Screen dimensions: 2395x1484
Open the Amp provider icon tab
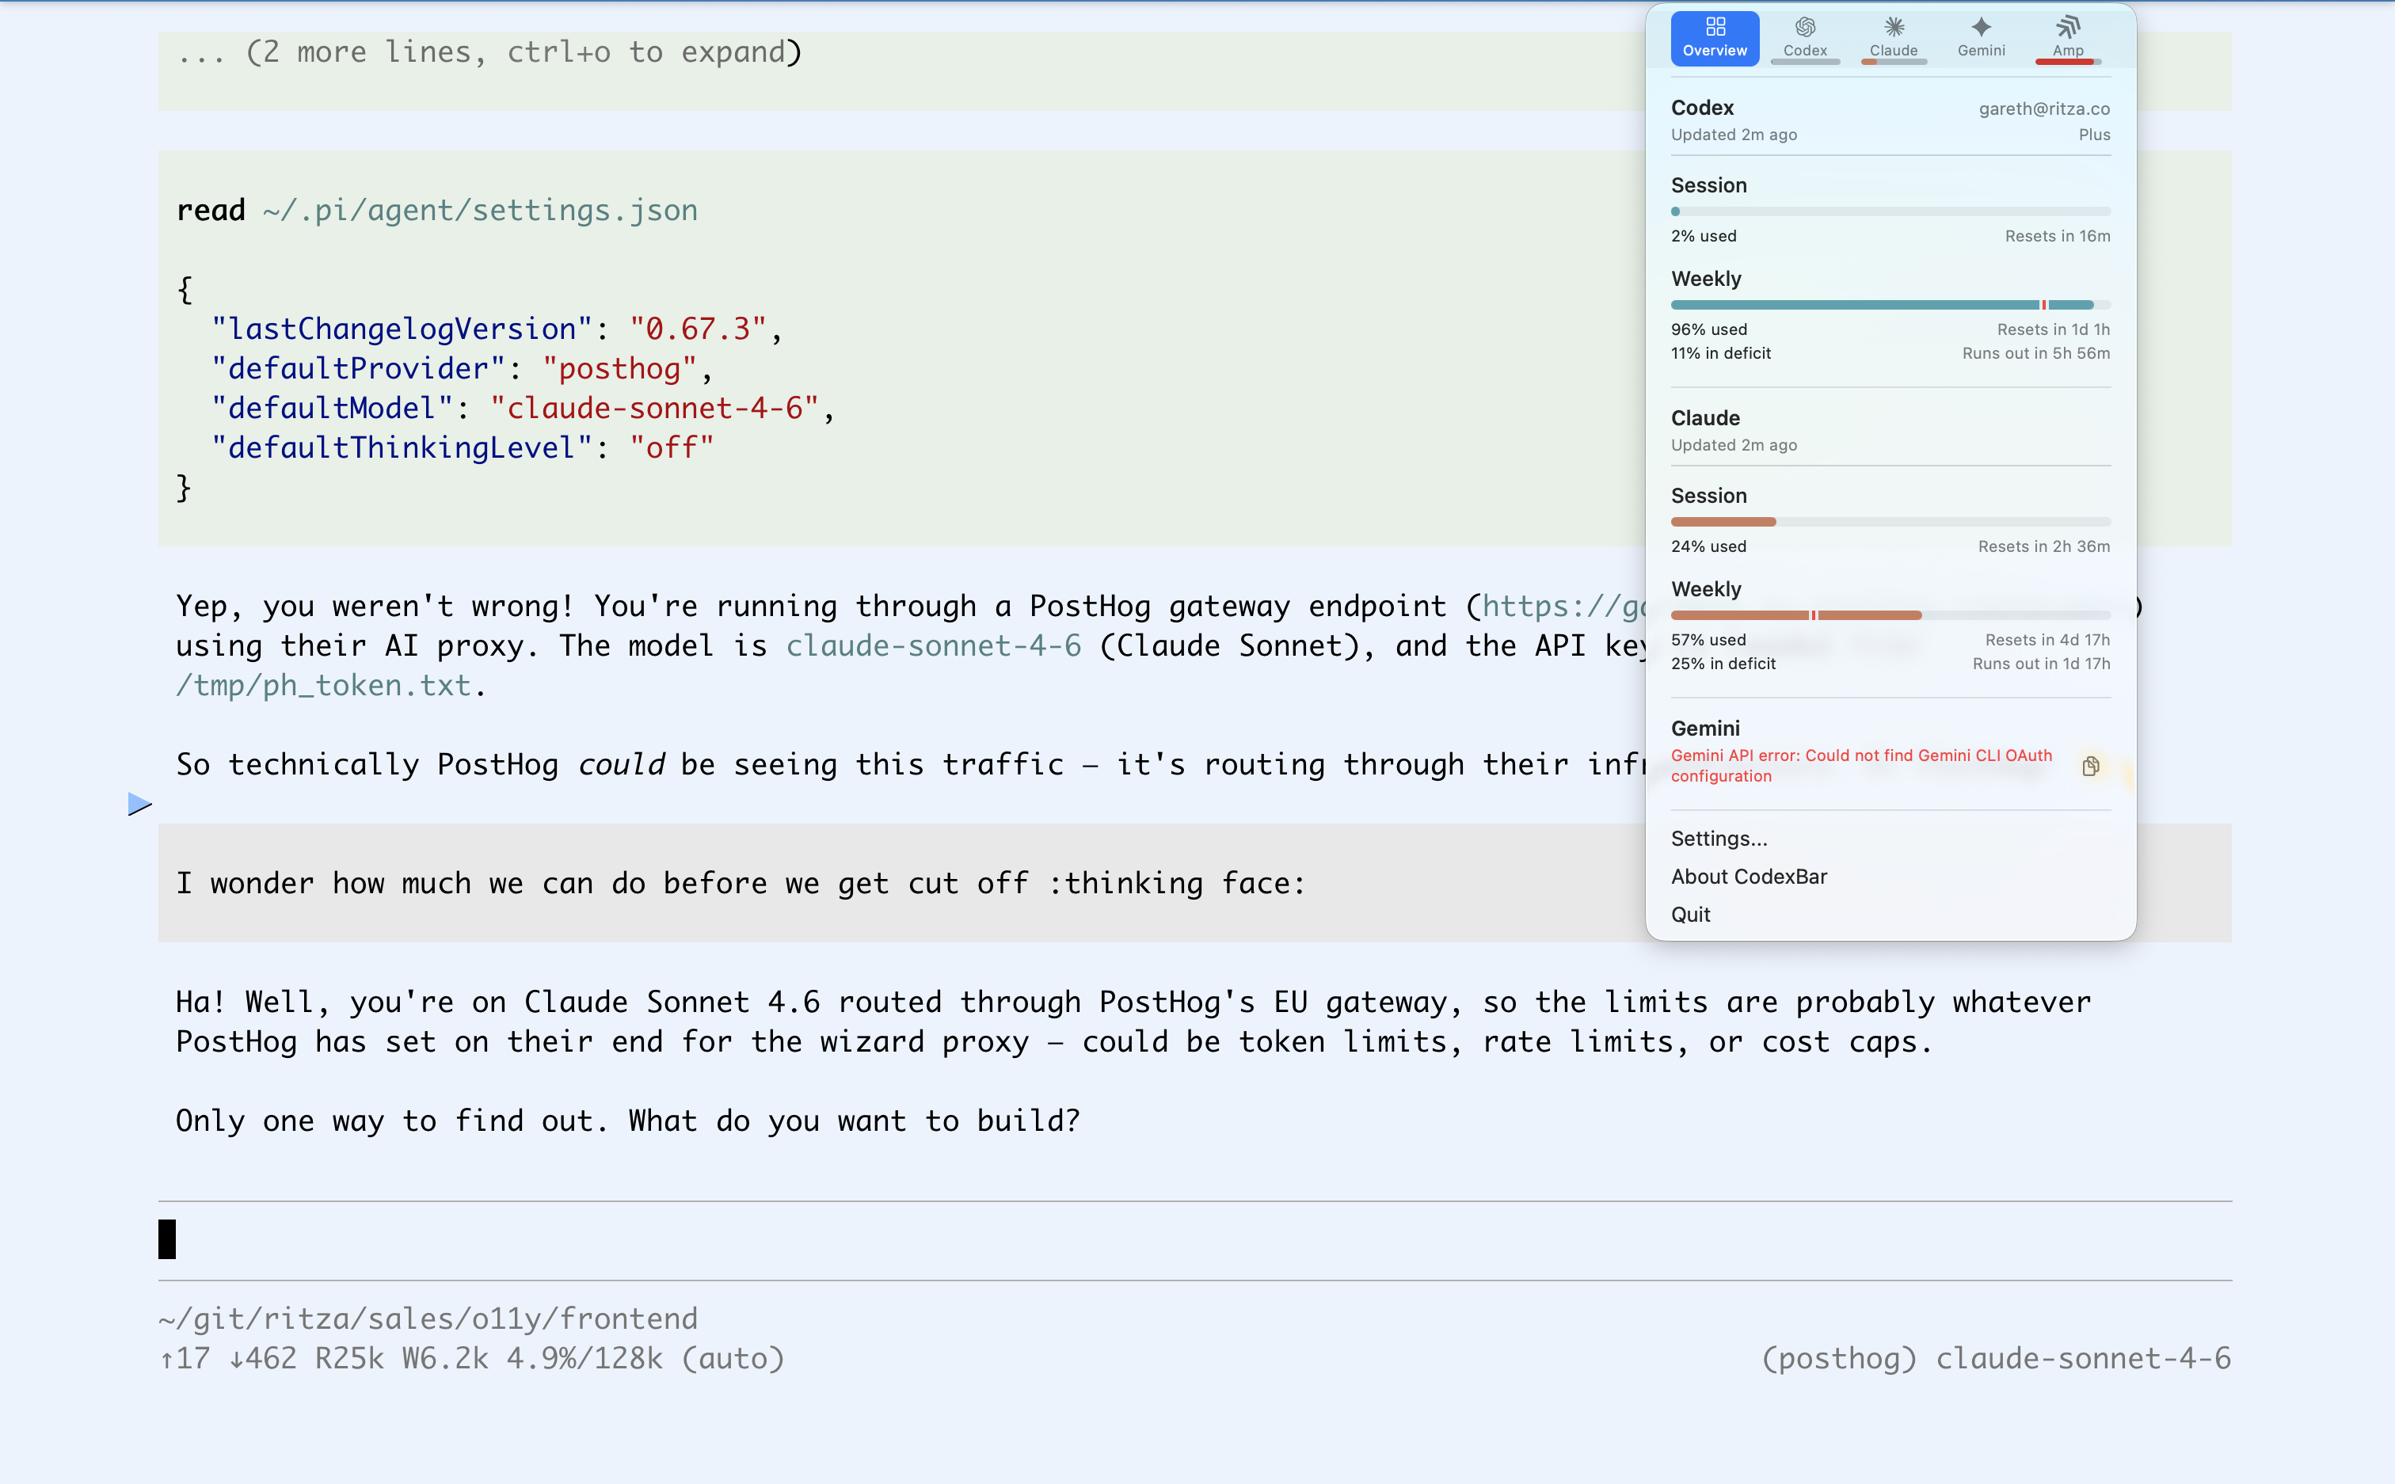pyautogui.click(x=2067, y=28)
